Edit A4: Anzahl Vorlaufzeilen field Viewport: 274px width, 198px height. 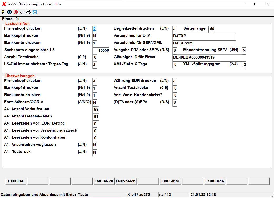[96, 110]
